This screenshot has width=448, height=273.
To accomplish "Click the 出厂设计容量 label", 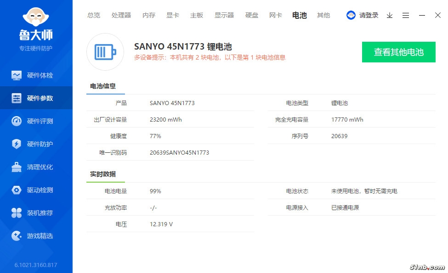I will [x=110, y=120].
